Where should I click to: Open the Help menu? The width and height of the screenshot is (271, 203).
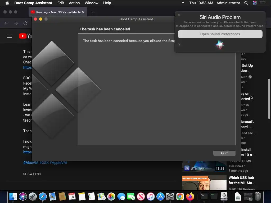[x=107, y=3]
